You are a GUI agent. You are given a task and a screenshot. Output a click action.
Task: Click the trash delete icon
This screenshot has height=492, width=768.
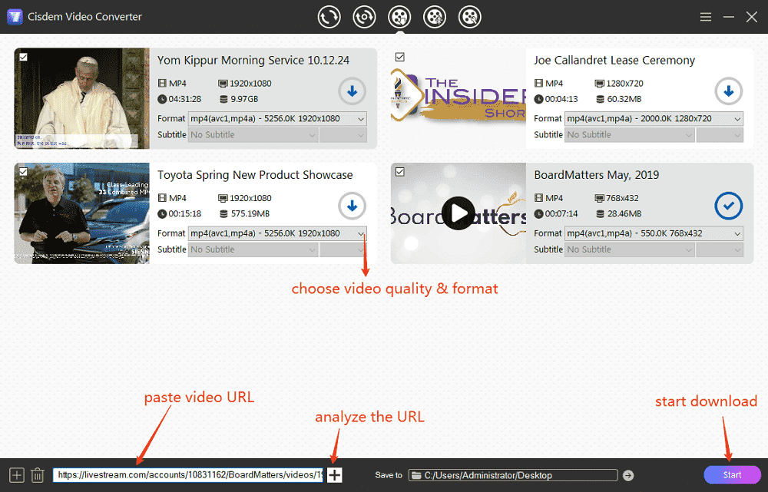(38, 475)
